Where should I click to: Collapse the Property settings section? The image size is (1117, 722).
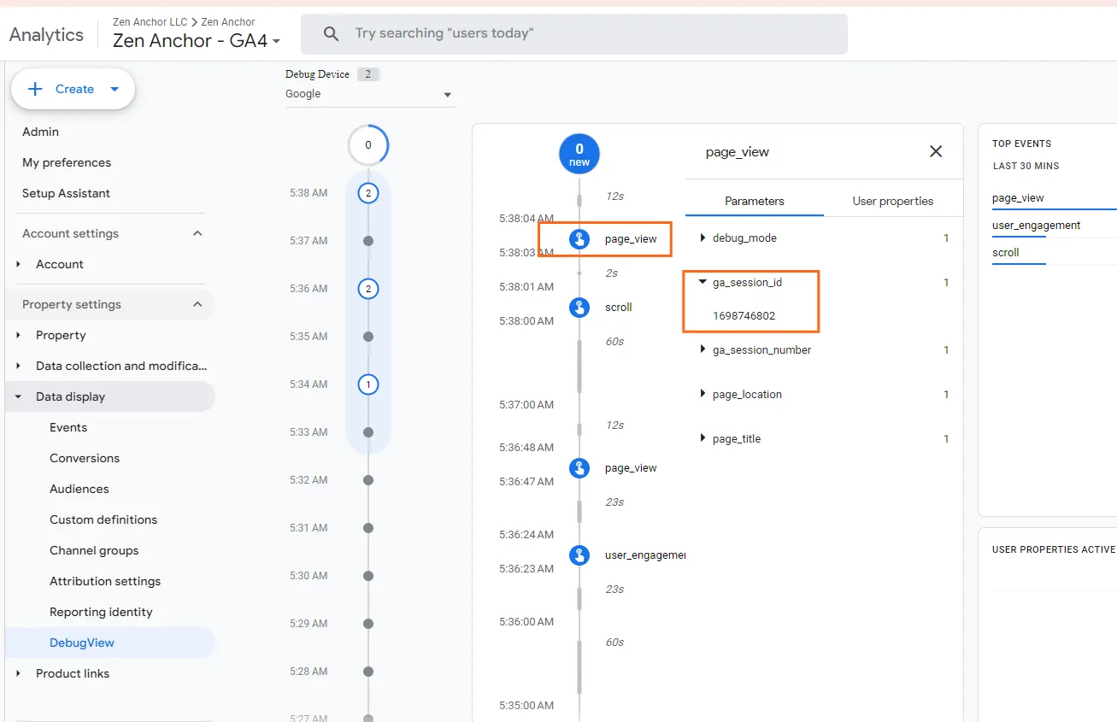tap(197, 304)
